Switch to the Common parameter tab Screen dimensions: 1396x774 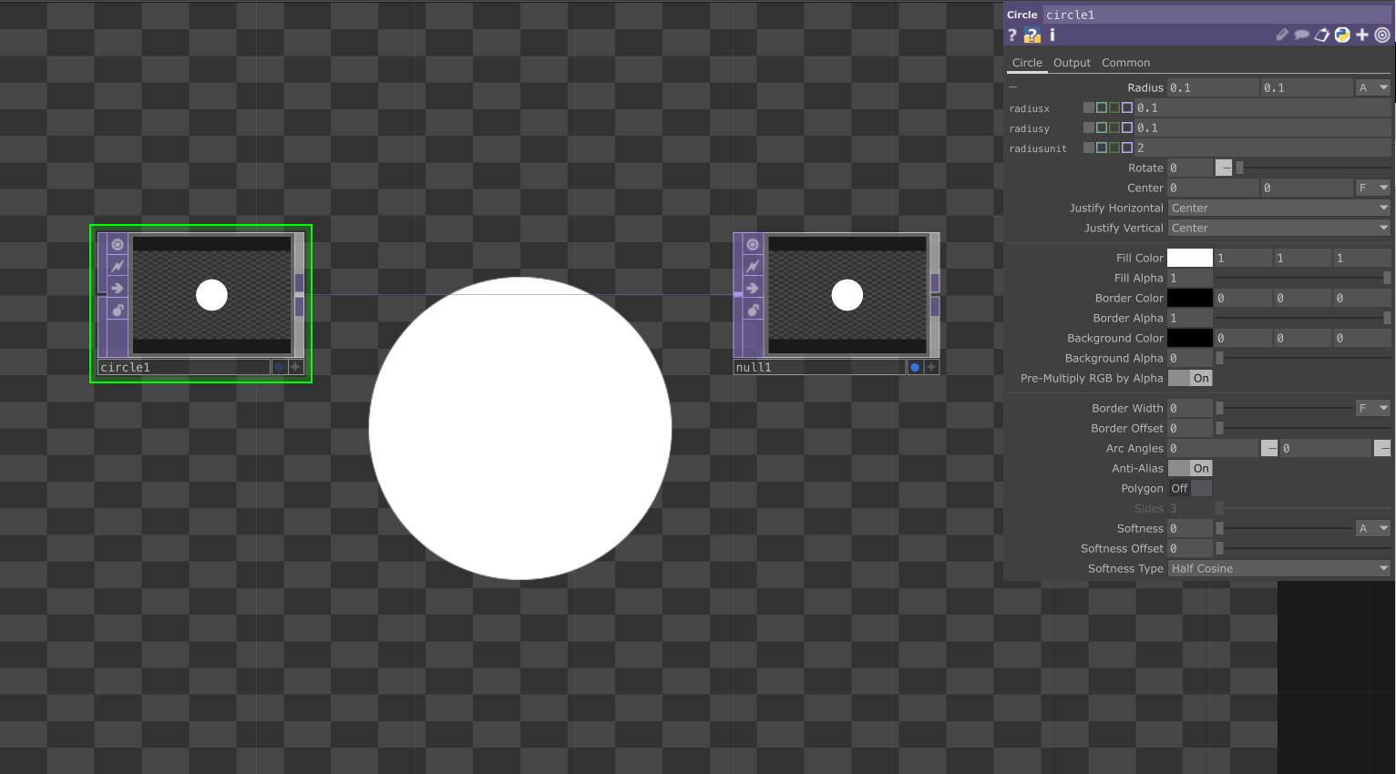[1125, 63]
